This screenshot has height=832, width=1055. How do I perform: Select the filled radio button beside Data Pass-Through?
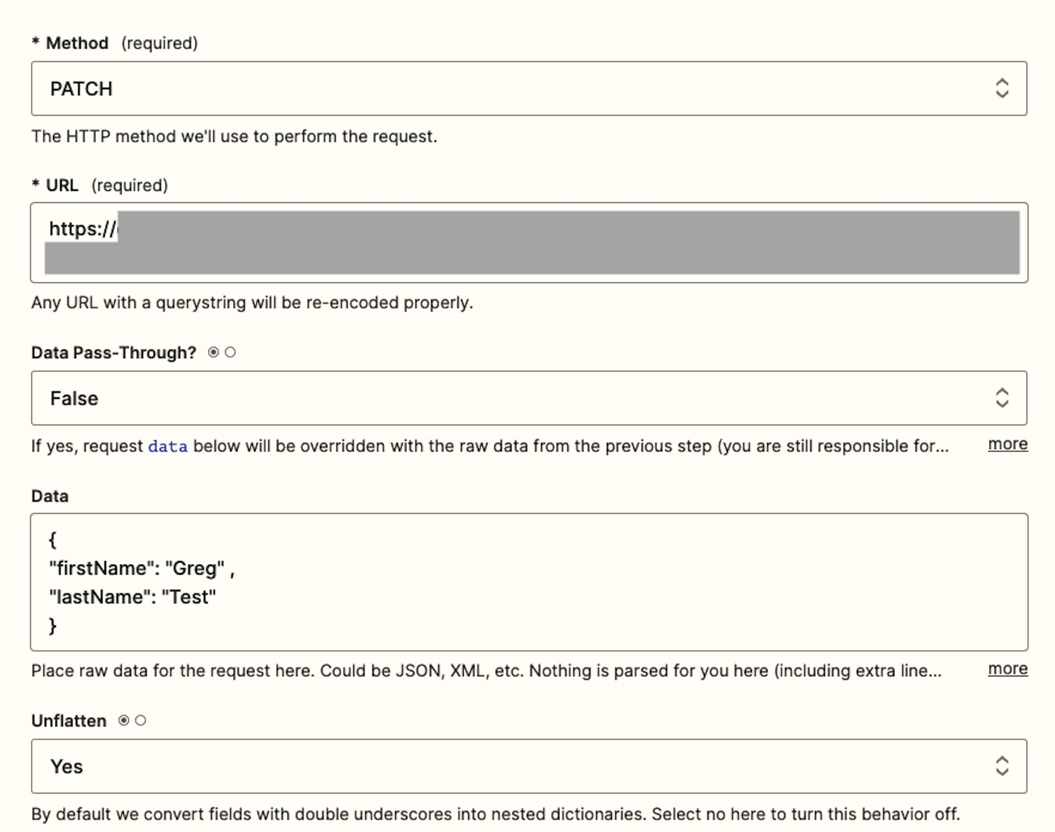(213, 352)
